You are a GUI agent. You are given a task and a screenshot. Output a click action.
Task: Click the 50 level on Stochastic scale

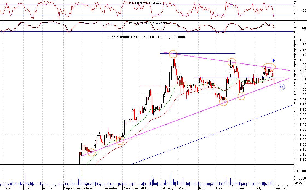pos(304,28)
